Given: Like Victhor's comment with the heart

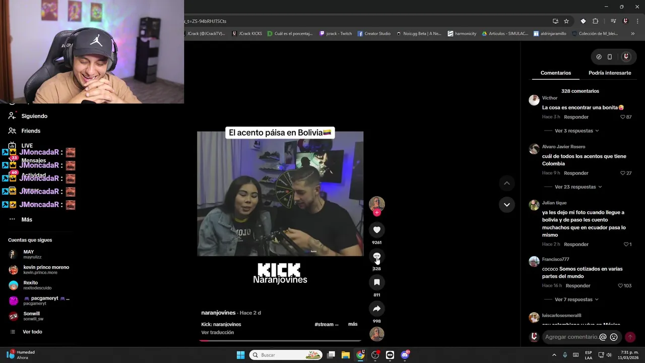Looking at the screenshot, I should tap(623, 117).
